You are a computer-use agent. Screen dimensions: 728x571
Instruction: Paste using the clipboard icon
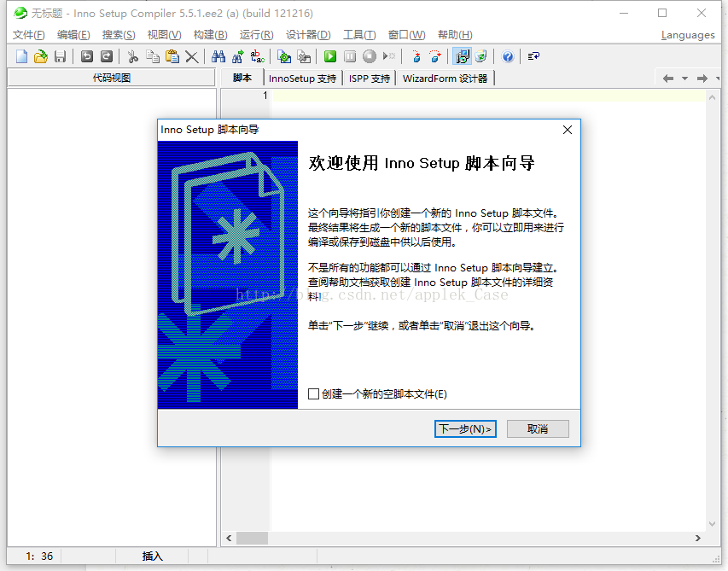coord(172,56)
